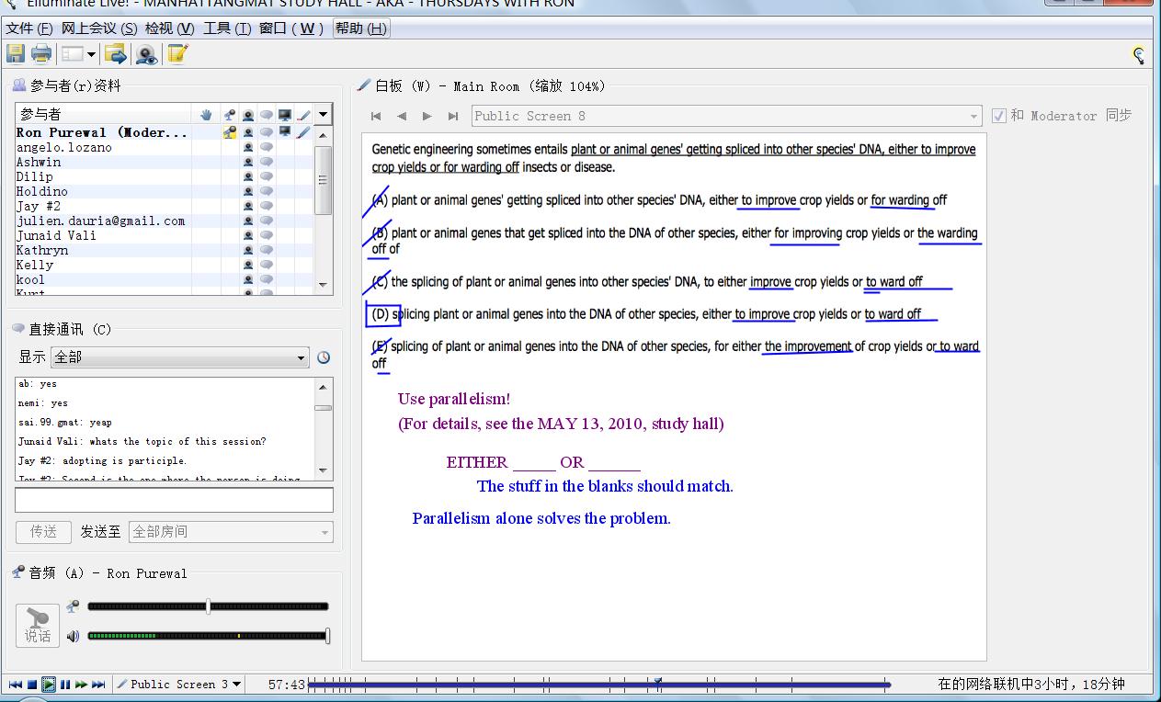This screenshot has height=702, width=1161.
Task: Click the 传送 send button
Action: tap(43, 531)
